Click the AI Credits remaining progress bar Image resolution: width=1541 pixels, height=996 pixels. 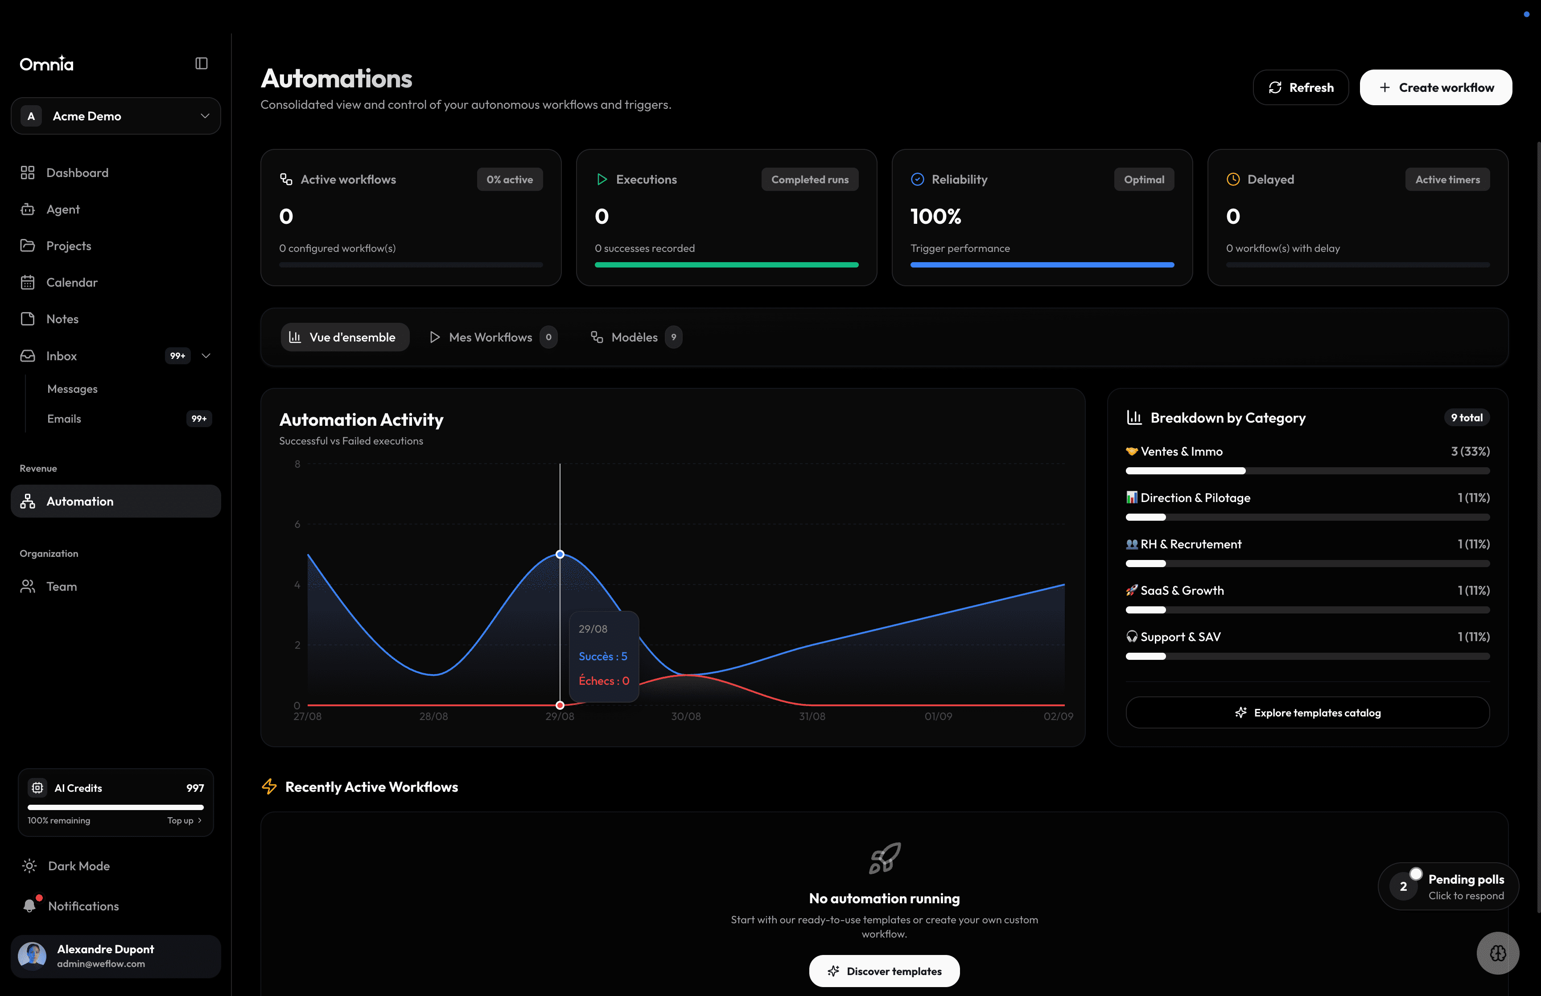116,807
